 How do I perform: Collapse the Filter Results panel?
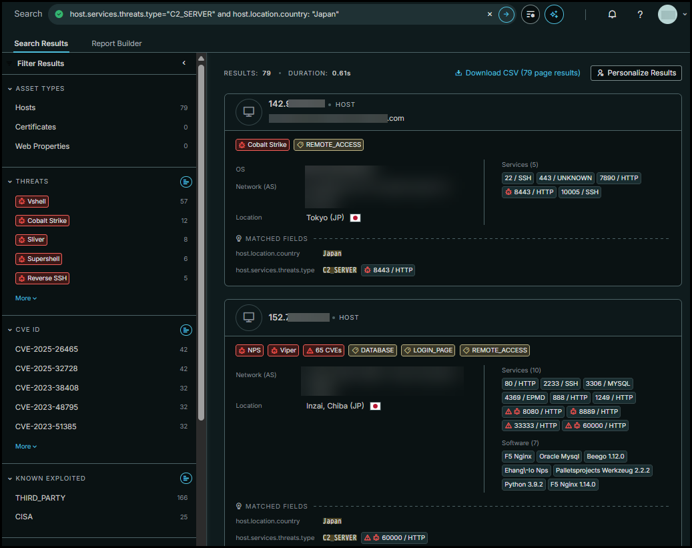184,63
